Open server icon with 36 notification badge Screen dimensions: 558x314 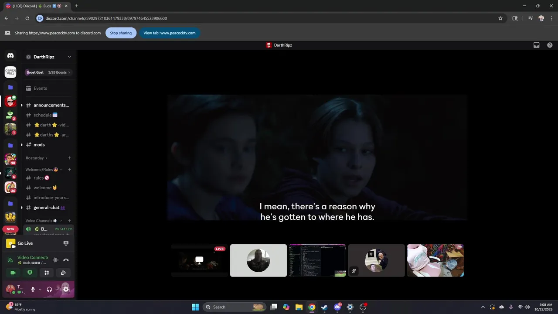click(x=10, y=187)
